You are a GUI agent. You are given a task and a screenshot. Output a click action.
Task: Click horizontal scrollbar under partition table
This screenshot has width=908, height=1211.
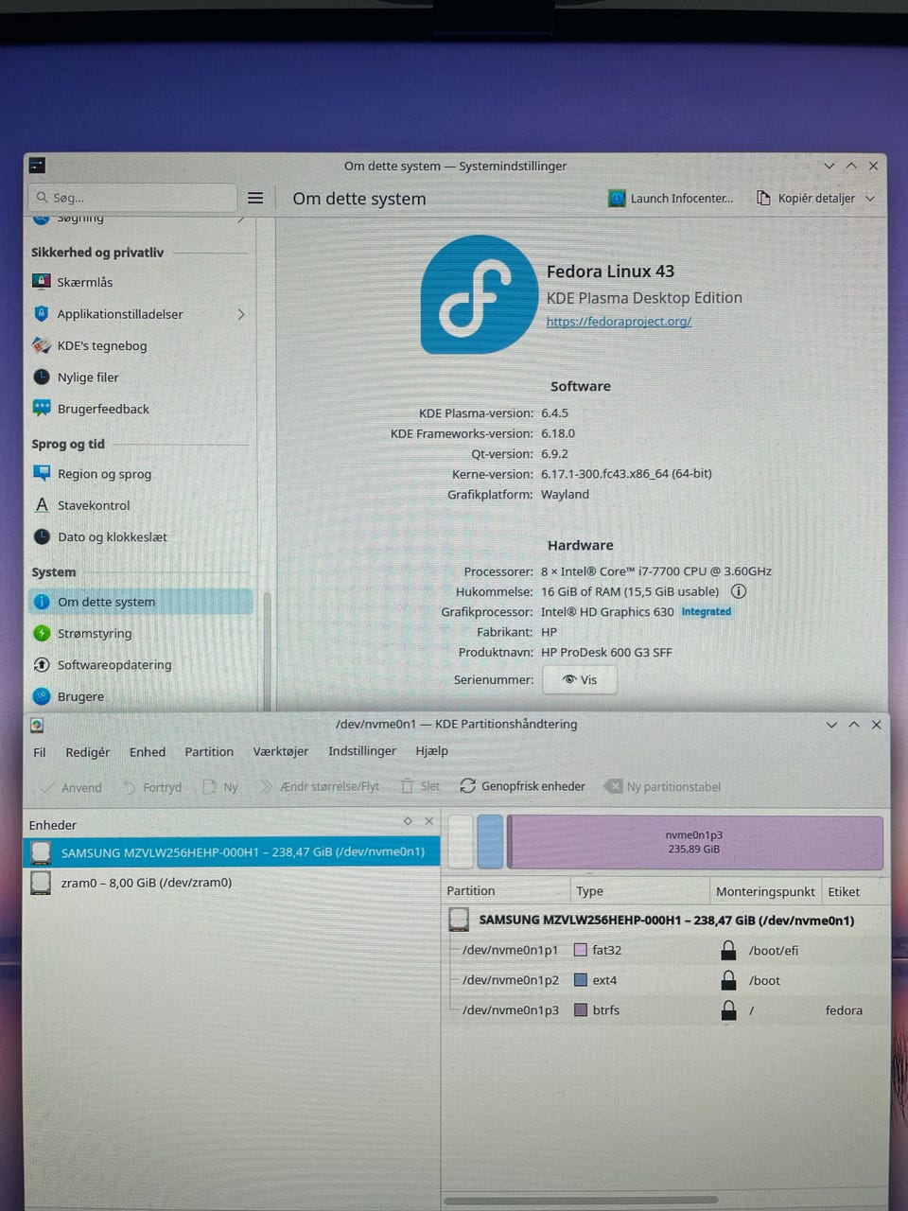581,1200
